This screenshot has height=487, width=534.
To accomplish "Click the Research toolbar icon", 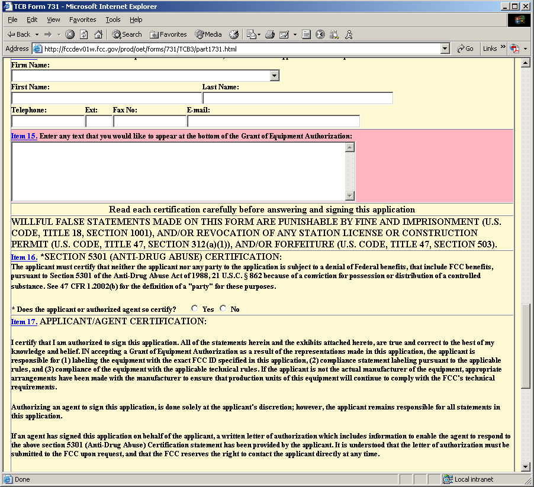I will click(334, 34).
